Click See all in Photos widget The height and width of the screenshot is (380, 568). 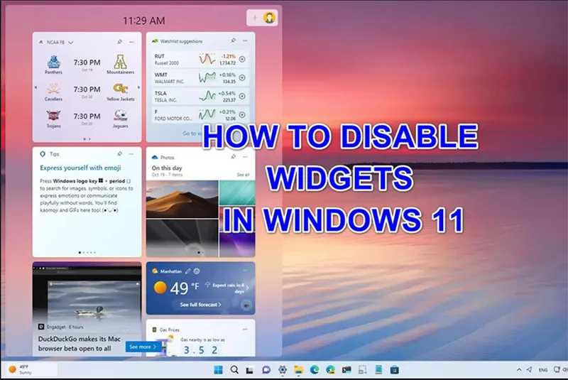243,174
